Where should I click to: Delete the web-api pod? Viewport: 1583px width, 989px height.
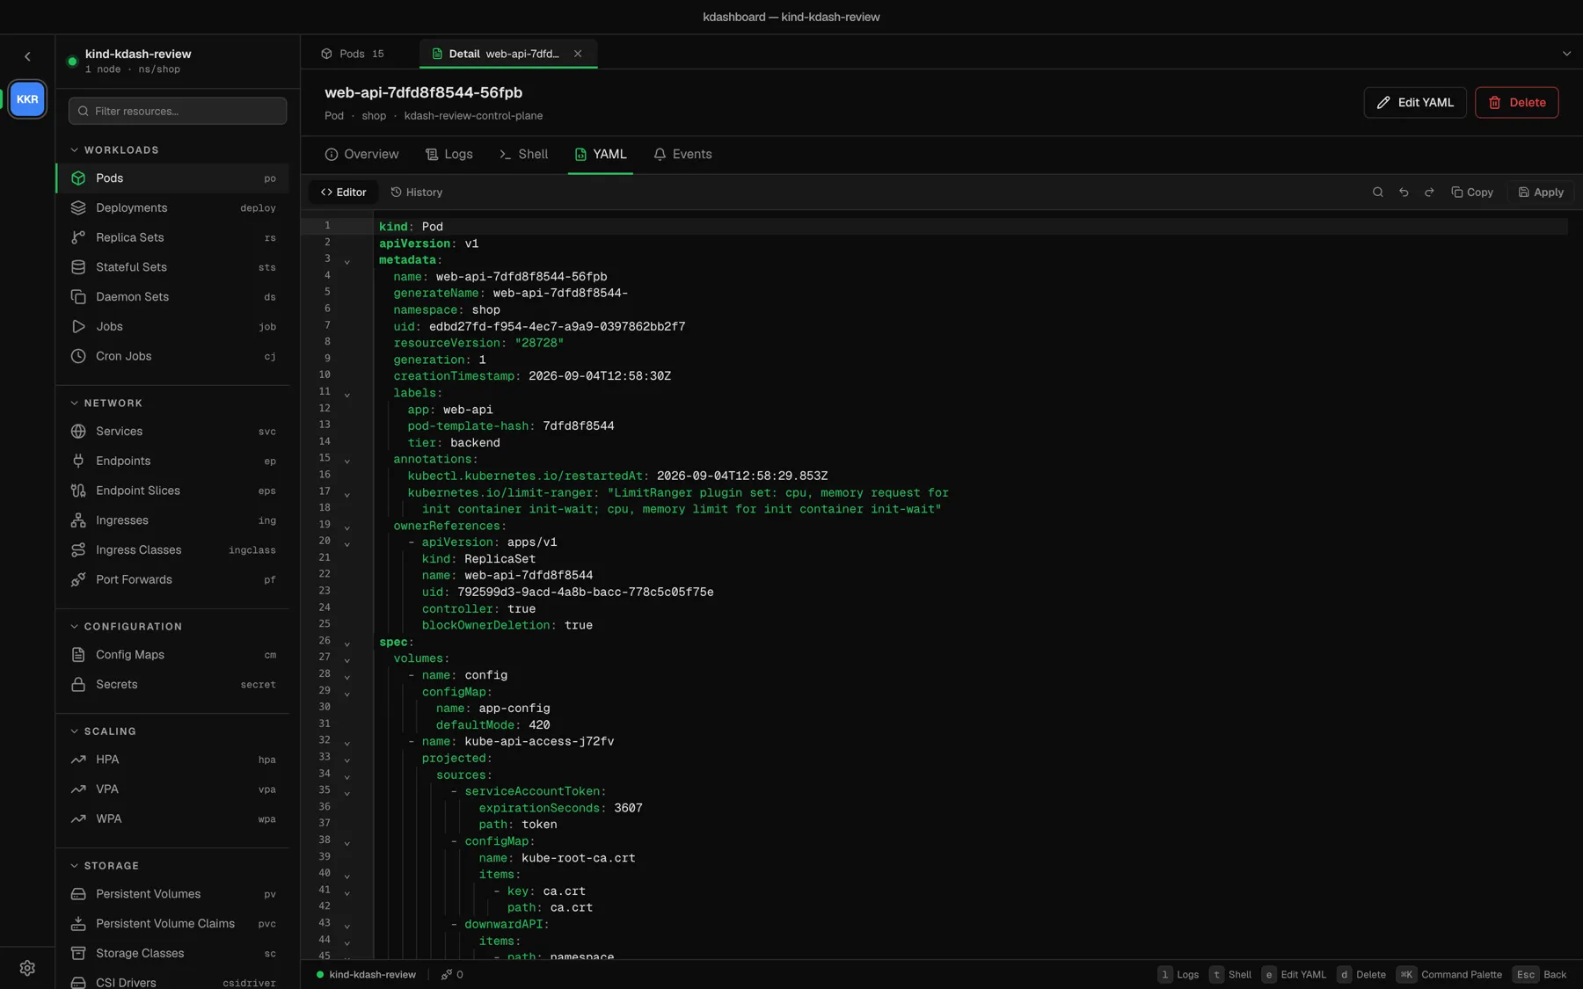coord(1517,102)
